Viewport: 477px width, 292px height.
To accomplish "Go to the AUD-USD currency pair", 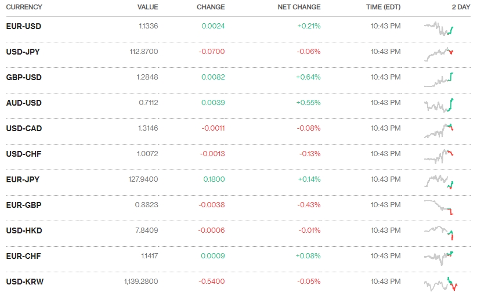I will coord(23,103).
